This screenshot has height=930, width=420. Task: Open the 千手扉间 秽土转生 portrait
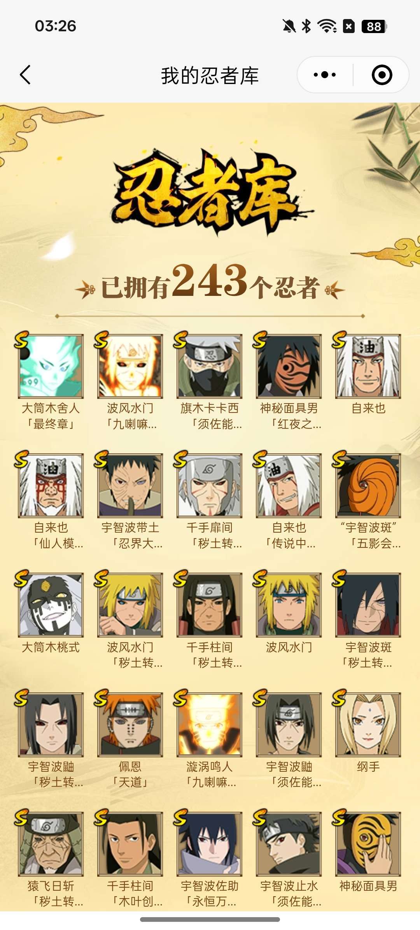[210, 486]
